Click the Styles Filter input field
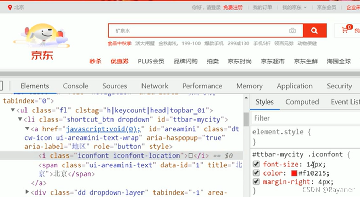The width and height of the screenshot is (360, 197). [x=305, y=118]
